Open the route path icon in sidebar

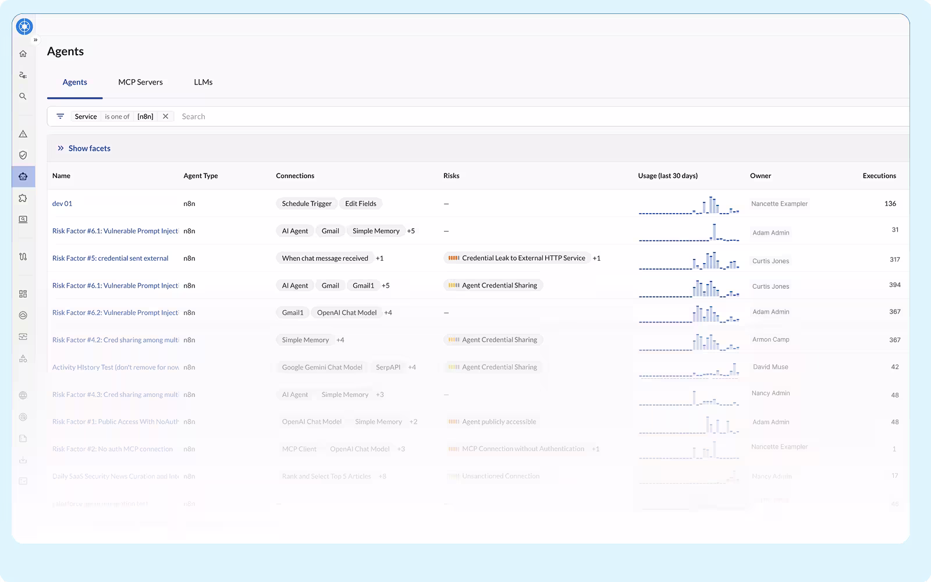pyautogui.click(x=23, y=257)
